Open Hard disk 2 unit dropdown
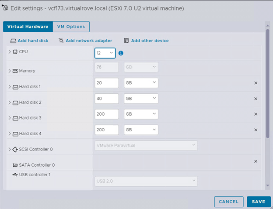 pos(141,99)
